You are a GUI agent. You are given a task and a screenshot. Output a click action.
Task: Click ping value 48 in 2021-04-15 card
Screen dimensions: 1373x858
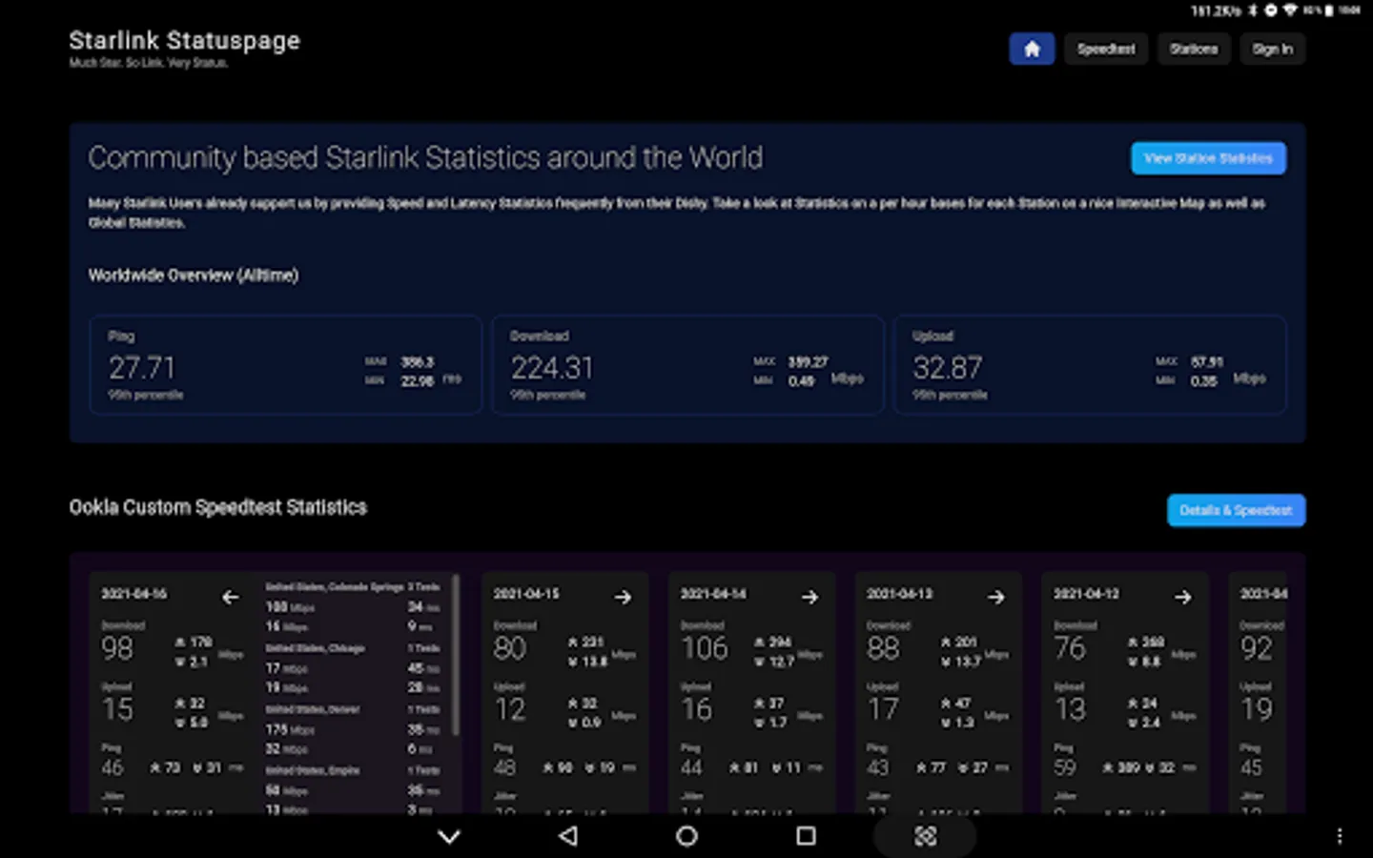[x=505, y=767]
